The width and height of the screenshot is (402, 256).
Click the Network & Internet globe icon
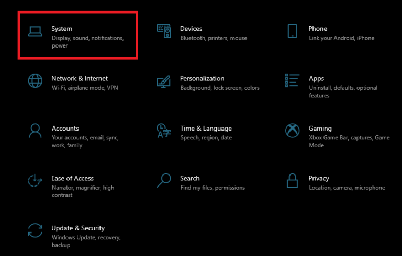35,81
